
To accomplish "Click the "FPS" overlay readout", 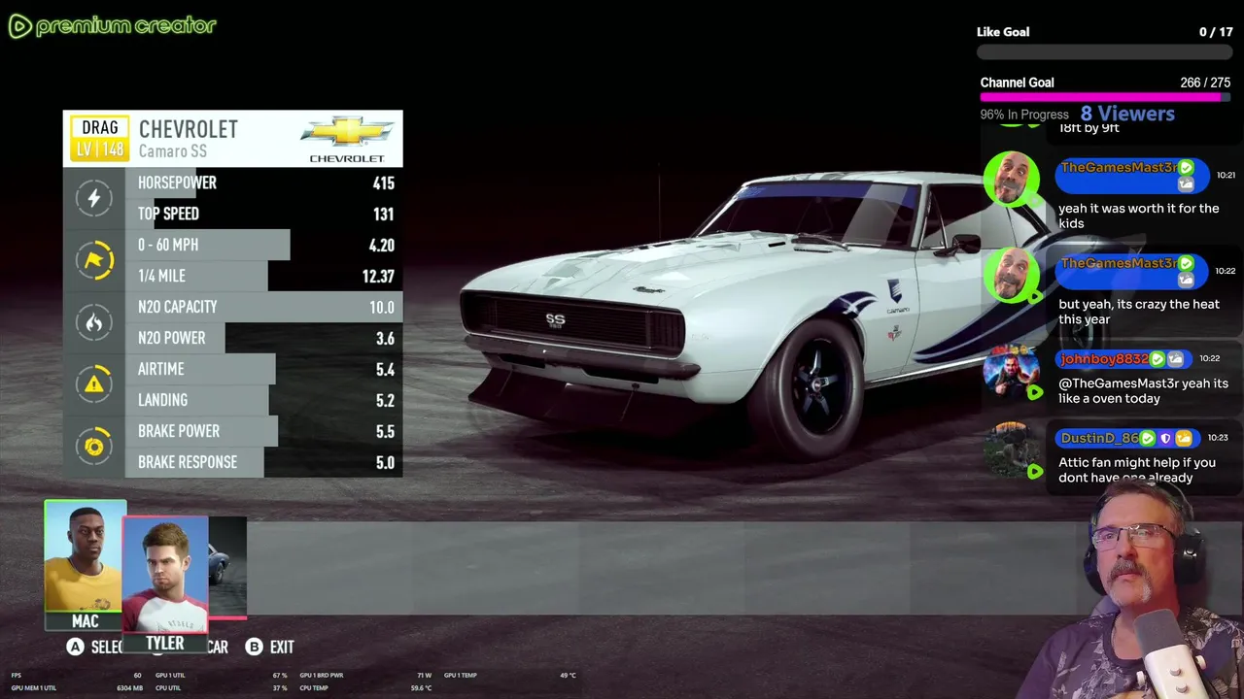I will tap(16, 676).
